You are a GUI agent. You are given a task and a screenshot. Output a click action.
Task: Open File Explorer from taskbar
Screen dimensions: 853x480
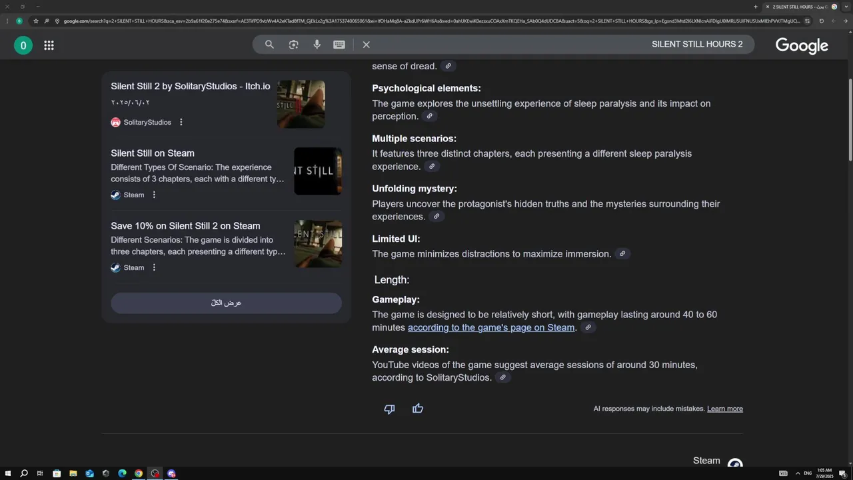[73, 473]
